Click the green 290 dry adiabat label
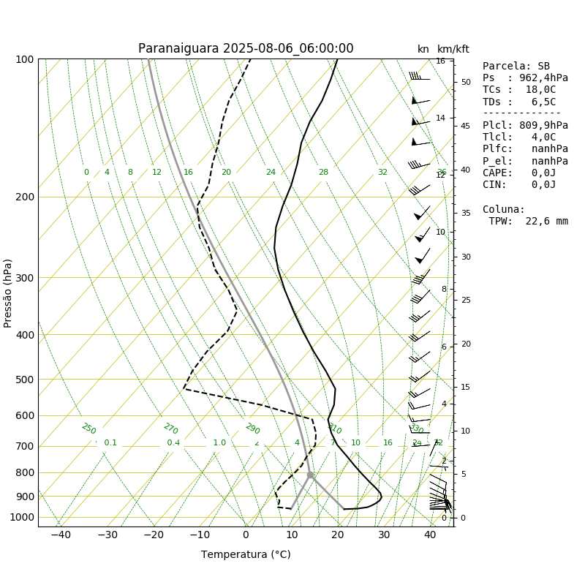This screenshot has height=585, width=585. click(x=252, y=429)
